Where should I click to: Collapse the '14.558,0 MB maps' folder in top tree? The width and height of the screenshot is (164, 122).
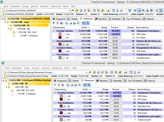(5, 22)
